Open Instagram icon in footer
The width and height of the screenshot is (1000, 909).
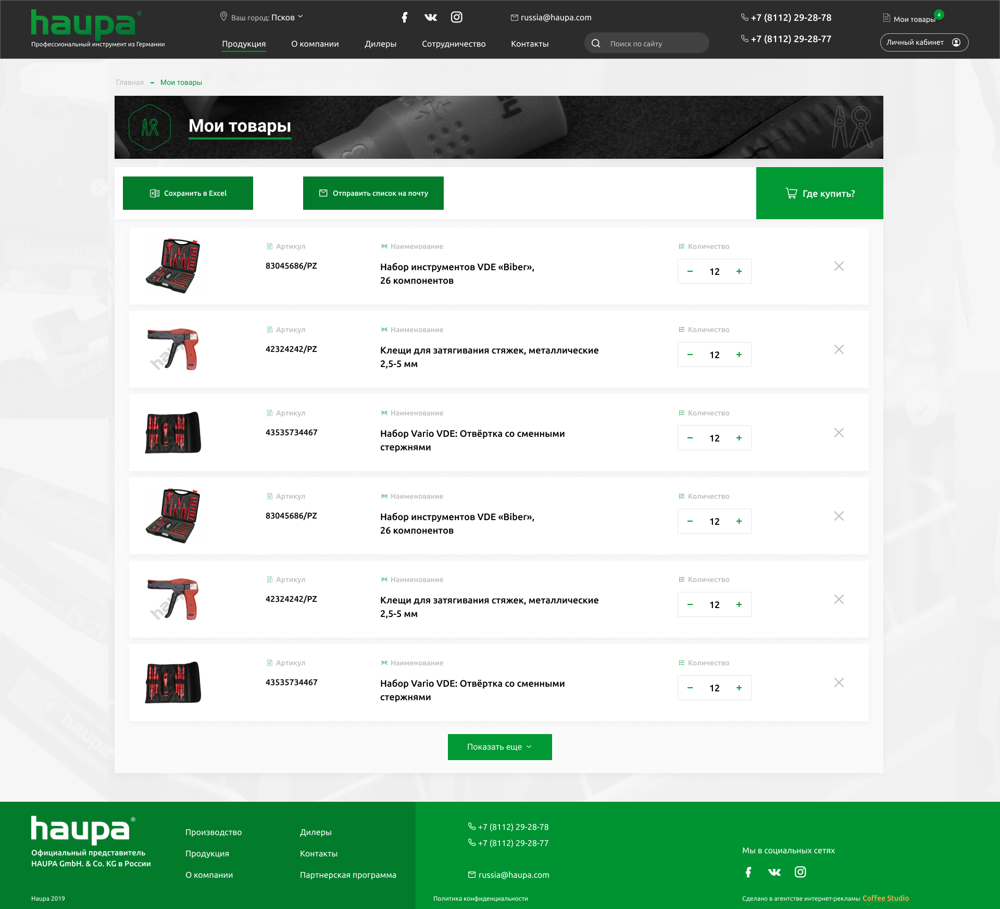[800, 872]
